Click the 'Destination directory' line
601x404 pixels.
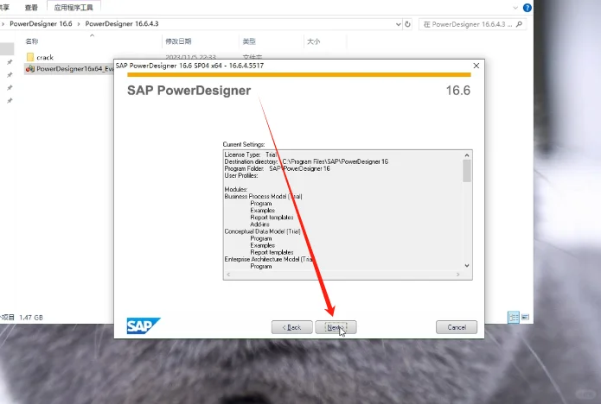[306, 161]
